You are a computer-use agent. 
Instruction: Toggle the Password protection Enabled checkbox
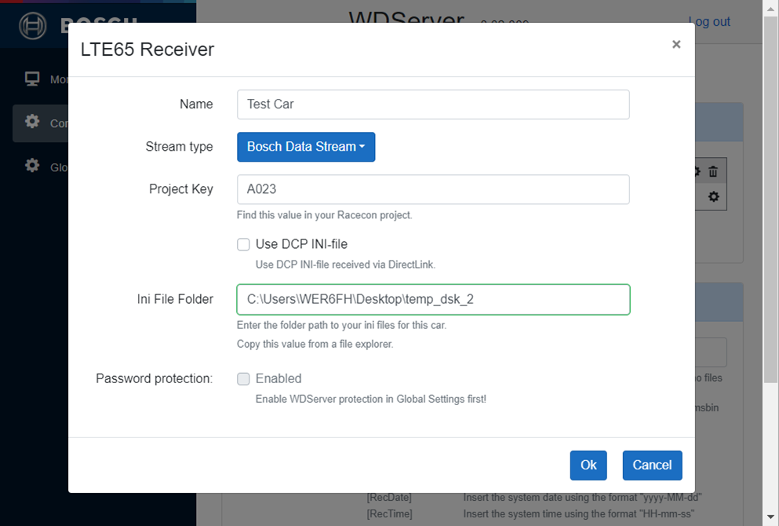[244, 379]
